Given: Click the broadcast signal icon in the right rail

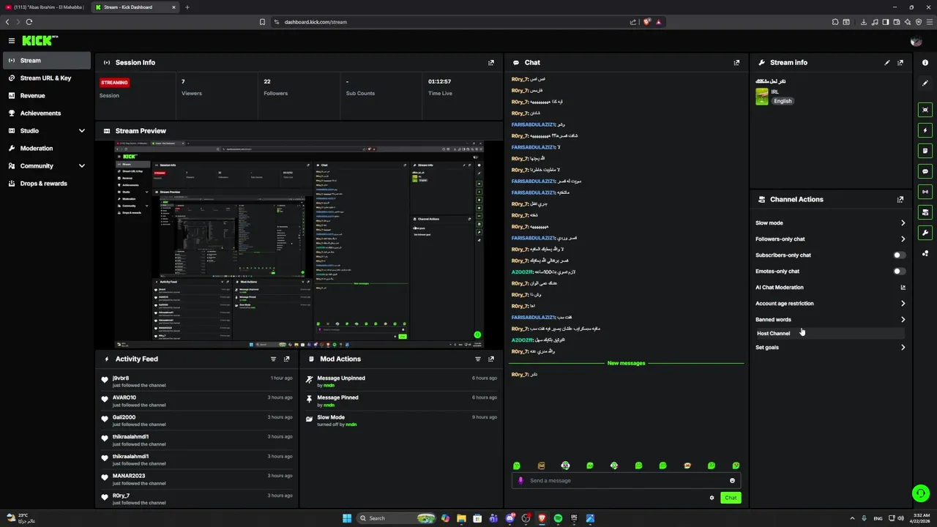Looking at the screenshot, I should [x=925, y=192].
